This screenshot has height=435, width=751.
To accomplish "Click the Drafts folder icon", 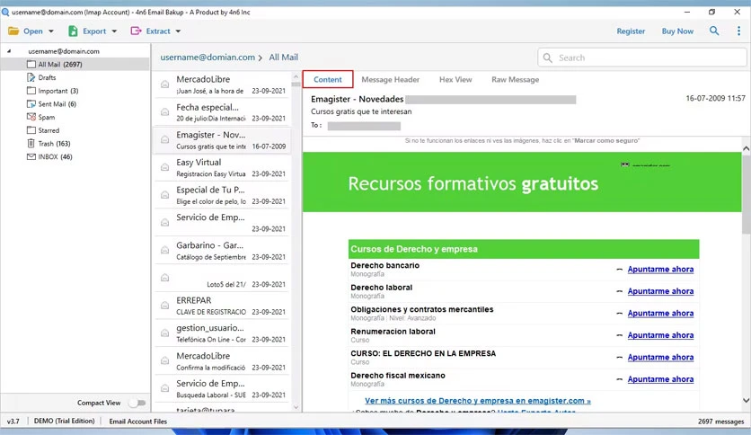I will pos(31,77).
